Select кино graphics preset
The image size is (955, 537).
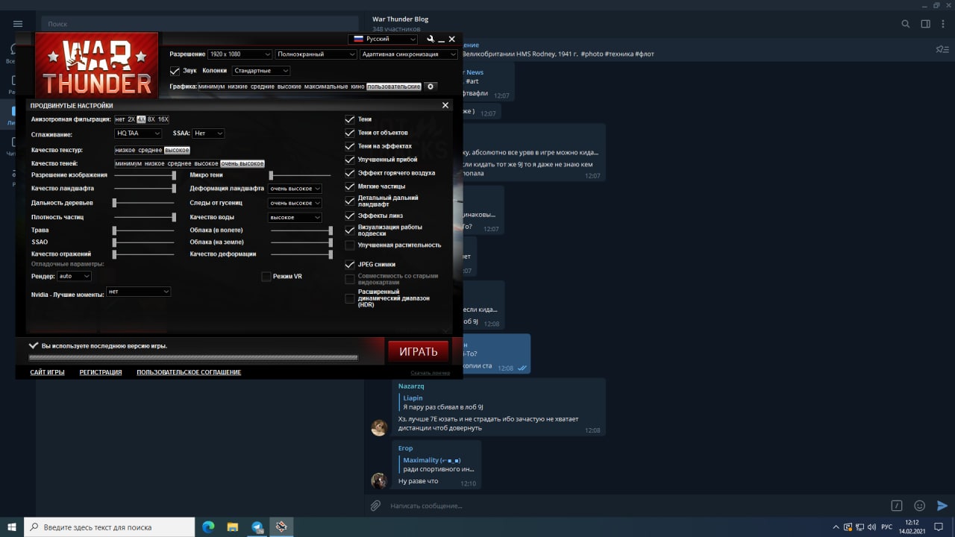(x=357, y=87)
